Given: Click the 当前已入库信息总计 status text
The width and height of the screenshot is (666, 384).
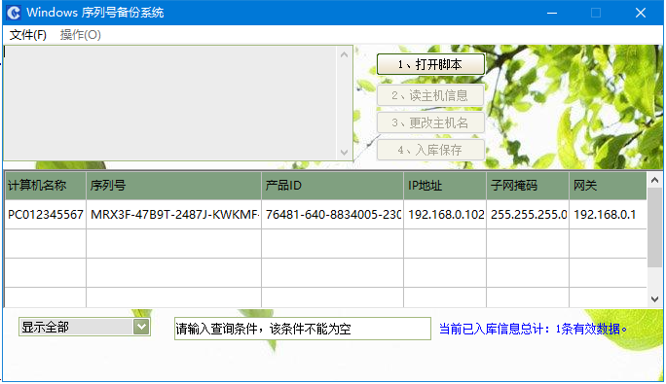Looking at the screenshot, I should pos(533,329).
